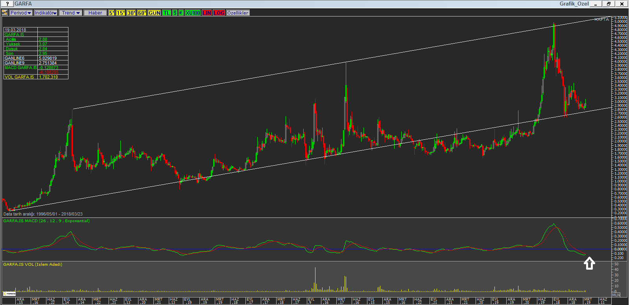Screen dimensions: 629x305
Task: Open the Özellikler properties button
Action: 238,13
